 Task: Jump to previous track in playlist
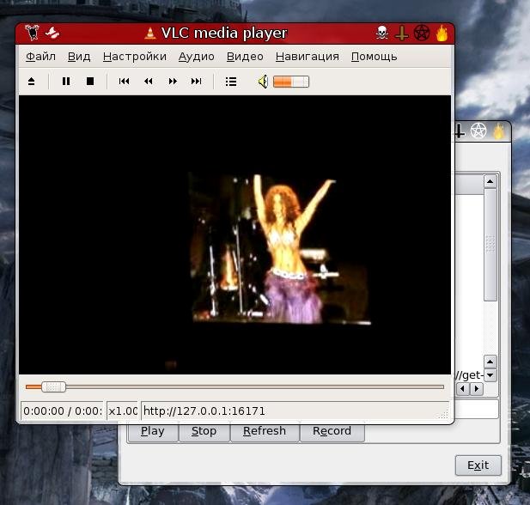(124, 81)
